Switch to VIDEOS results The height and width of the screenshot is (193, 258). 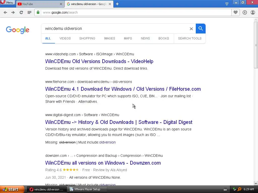(x=65, y=38)
